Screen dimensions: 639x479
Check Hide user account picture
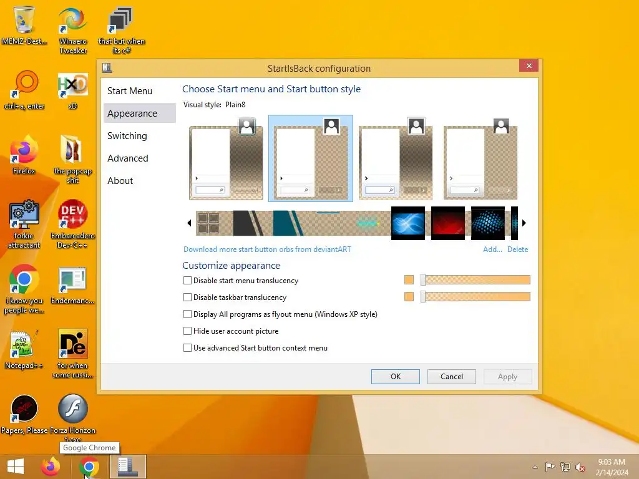click(x=187, y=331)
